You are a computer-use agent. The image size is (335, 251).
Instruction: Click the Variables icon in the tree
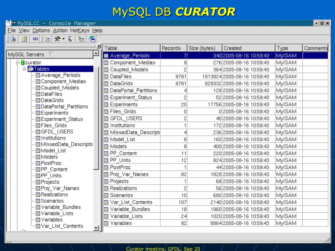tap(38, 220)
